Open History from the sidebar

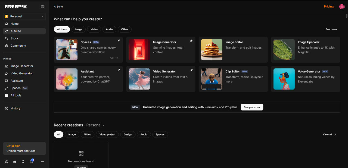(15, 108)
